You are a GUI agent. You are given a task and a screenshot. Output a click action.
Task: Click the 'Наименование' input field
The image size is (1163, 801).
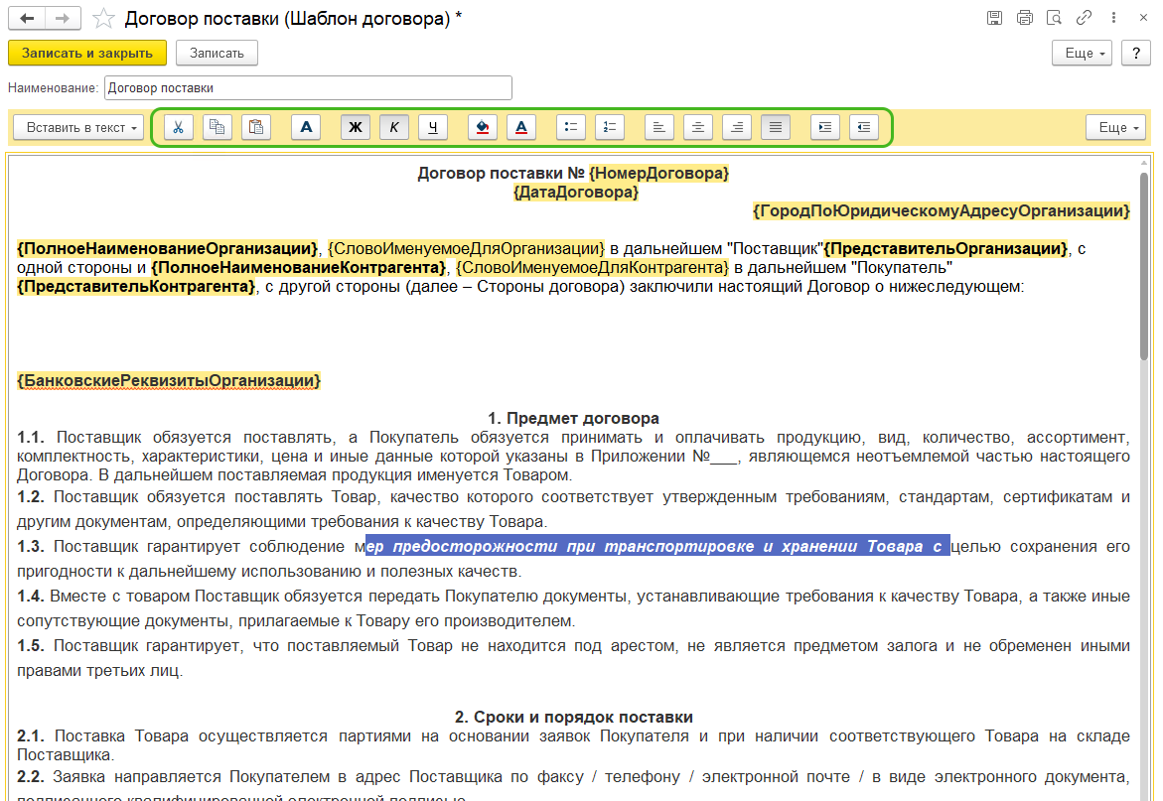click(308, 87)
